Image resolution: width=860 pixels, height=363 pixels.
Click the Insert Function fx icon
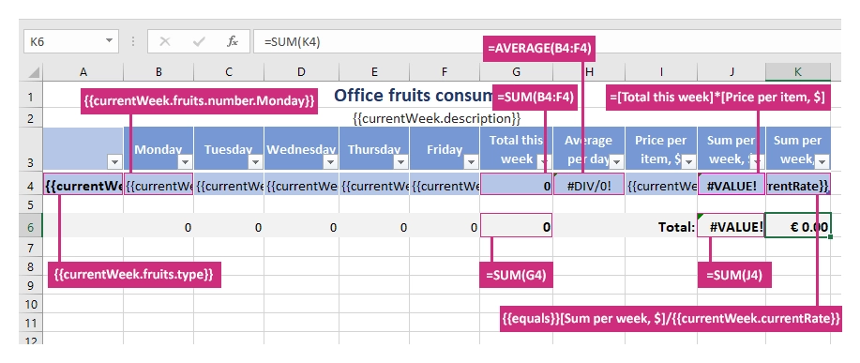[x=233, y=41]
